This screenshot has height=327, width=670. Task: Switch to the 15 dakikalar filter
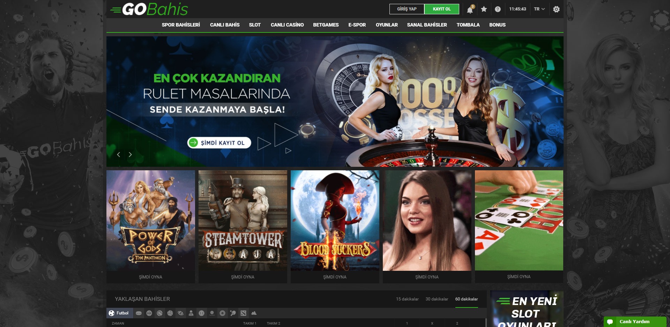[407, 299]
